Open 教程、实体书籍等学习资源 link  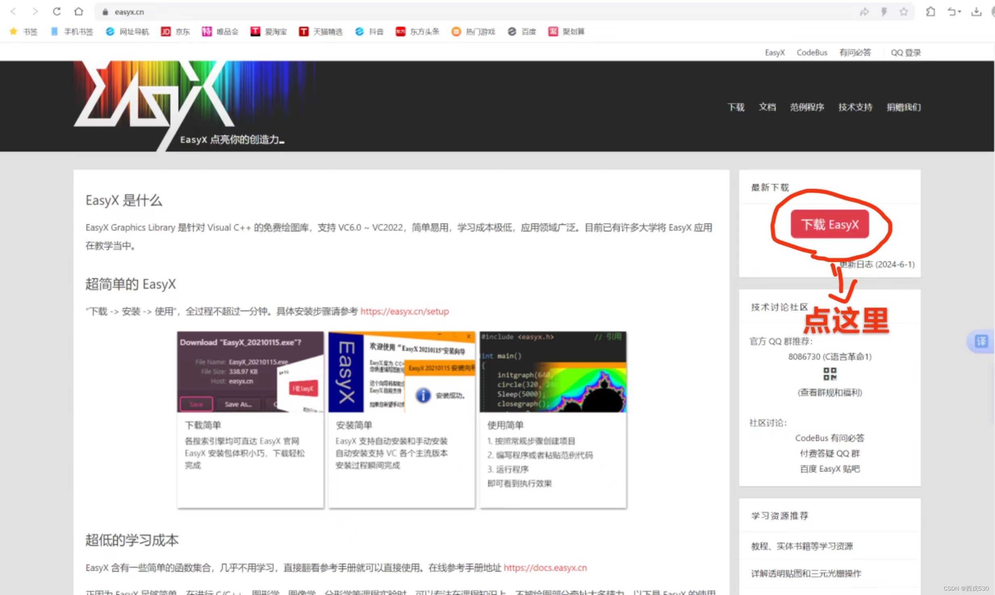point(802,546)
